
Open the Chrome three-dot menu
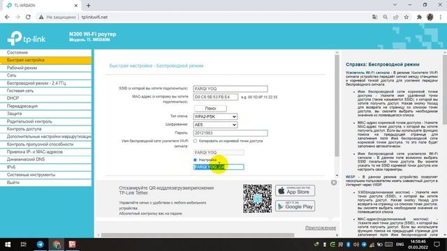click(441, 17)
